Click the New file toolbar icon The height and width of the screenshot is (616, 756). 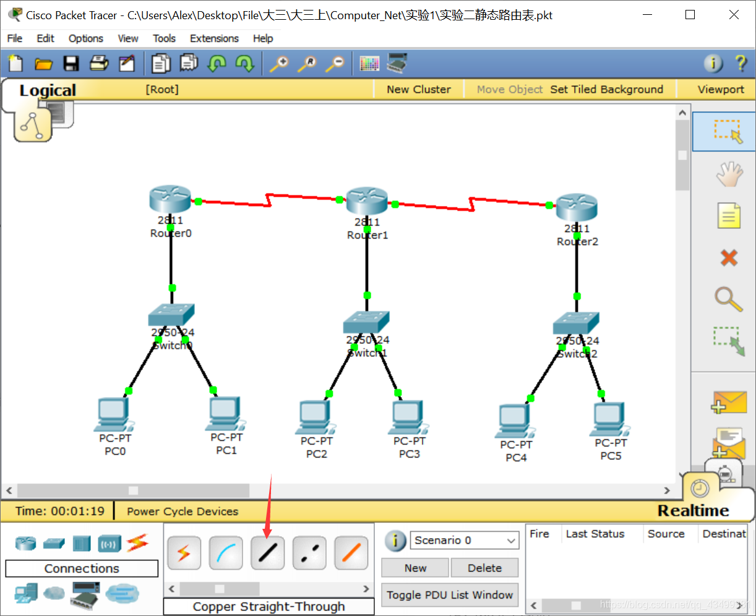click(x=15, y=63)
